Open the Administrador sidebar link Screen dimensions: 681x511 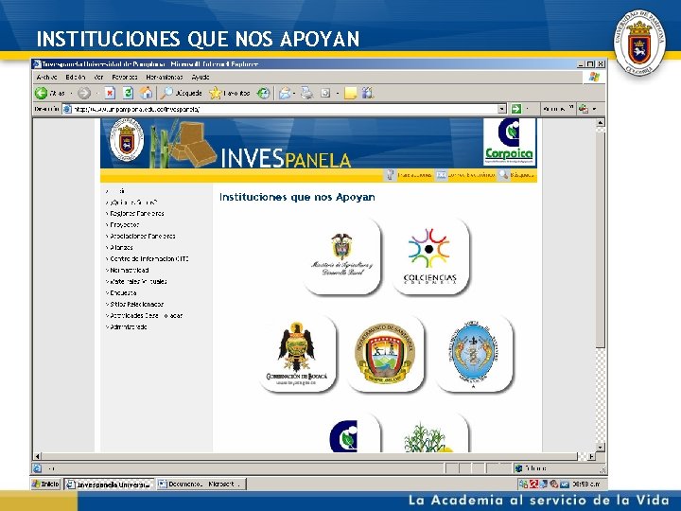click(128, 326)
